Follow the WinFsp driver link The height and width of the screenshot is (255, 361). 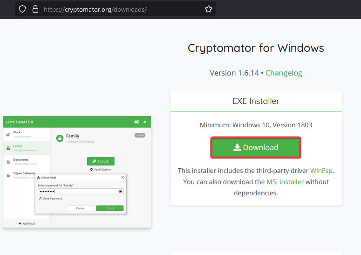tap(321, 171)
